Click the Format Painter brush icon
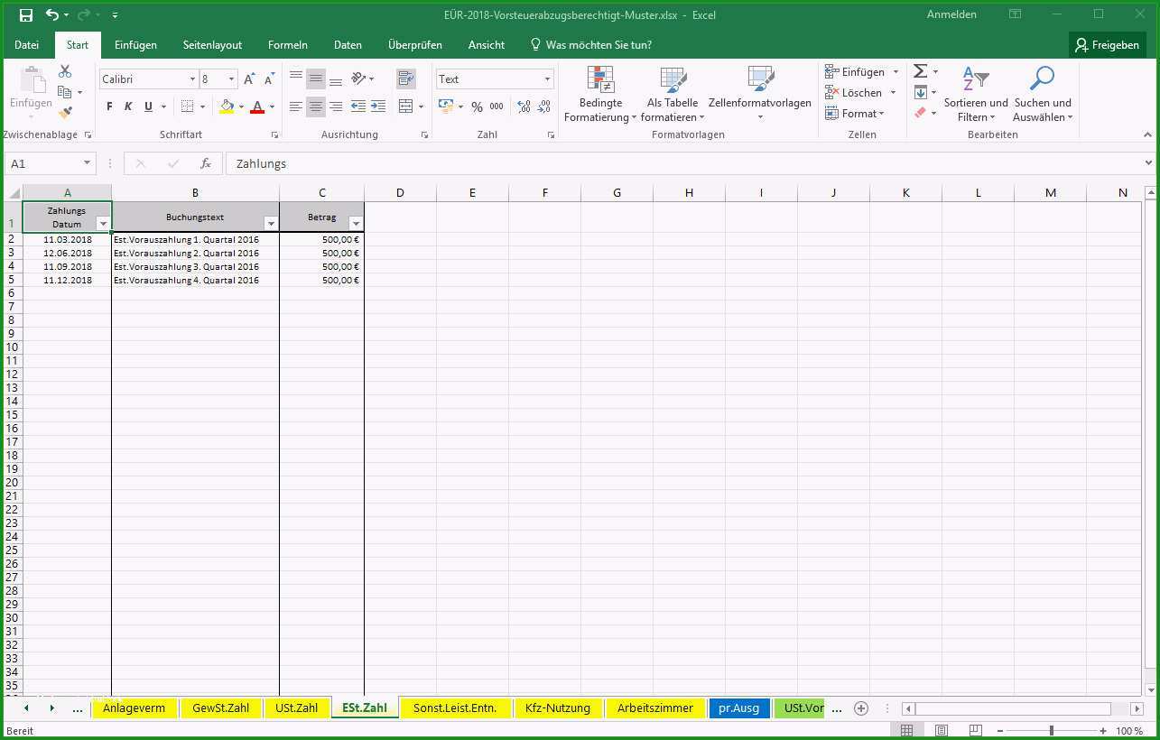Screen dimensions: 1160x740 [65, 113]
